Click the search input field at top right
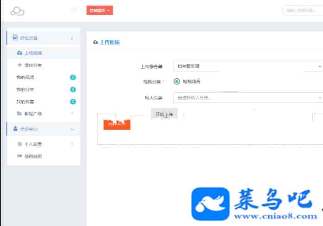 tap(302, 10)
